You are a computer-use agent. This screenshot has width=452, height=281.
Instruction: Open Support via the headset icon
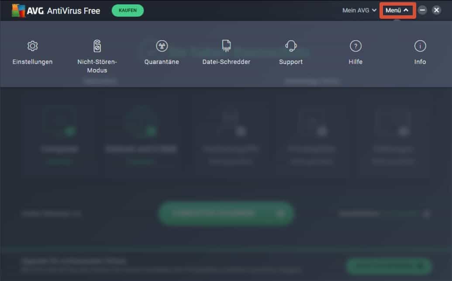pyautogui.click(x=291, y=46)
